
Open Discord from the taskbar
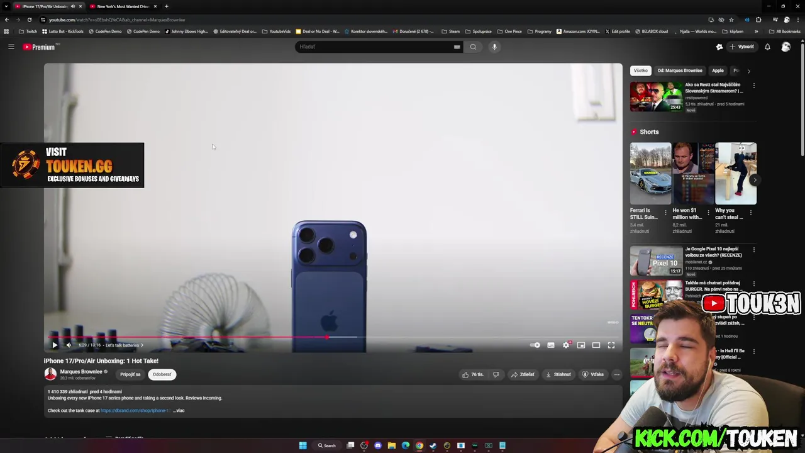378,445
